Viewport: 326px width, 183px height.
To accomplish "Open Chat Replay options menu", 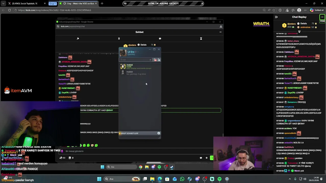I will 322,17.
